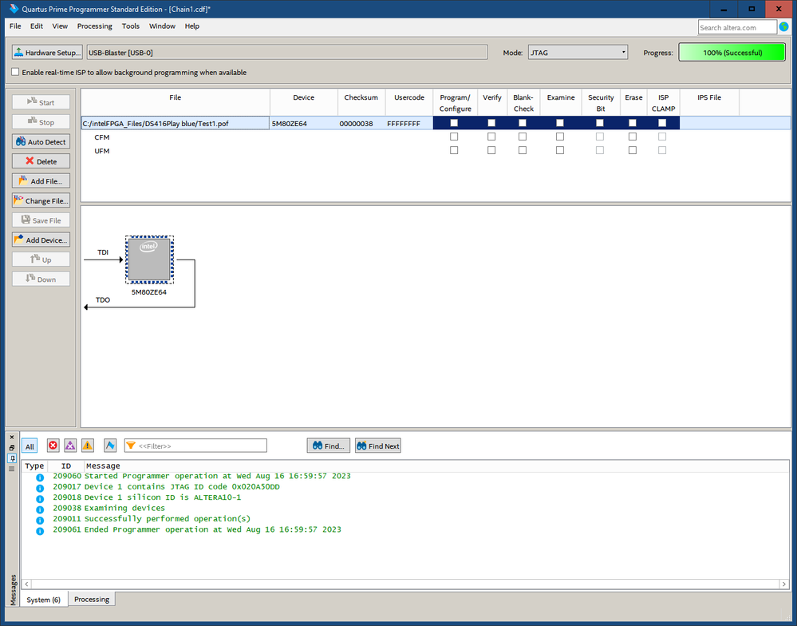This screenshot has width=797, height=626.
Task: Tick Blank-Check for Test1.pof row
Action: pyautogui.click(x=523, y=122)
